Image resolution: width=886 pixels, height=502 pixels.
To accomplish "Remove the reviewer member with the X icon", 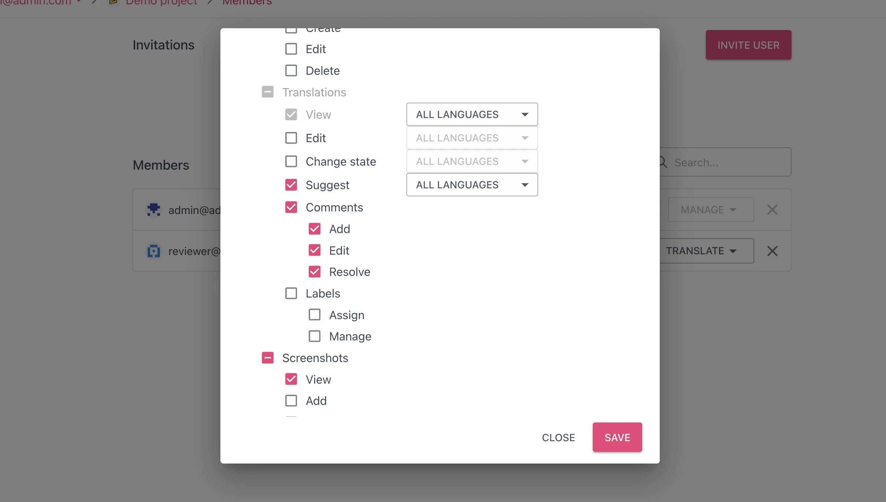I will (773, 251).
